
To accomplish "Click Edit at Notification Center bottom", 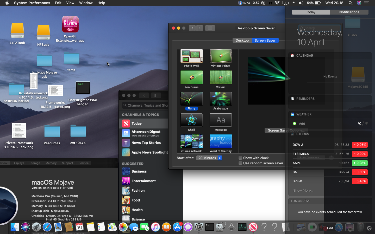I will click(x=330, y=228).
